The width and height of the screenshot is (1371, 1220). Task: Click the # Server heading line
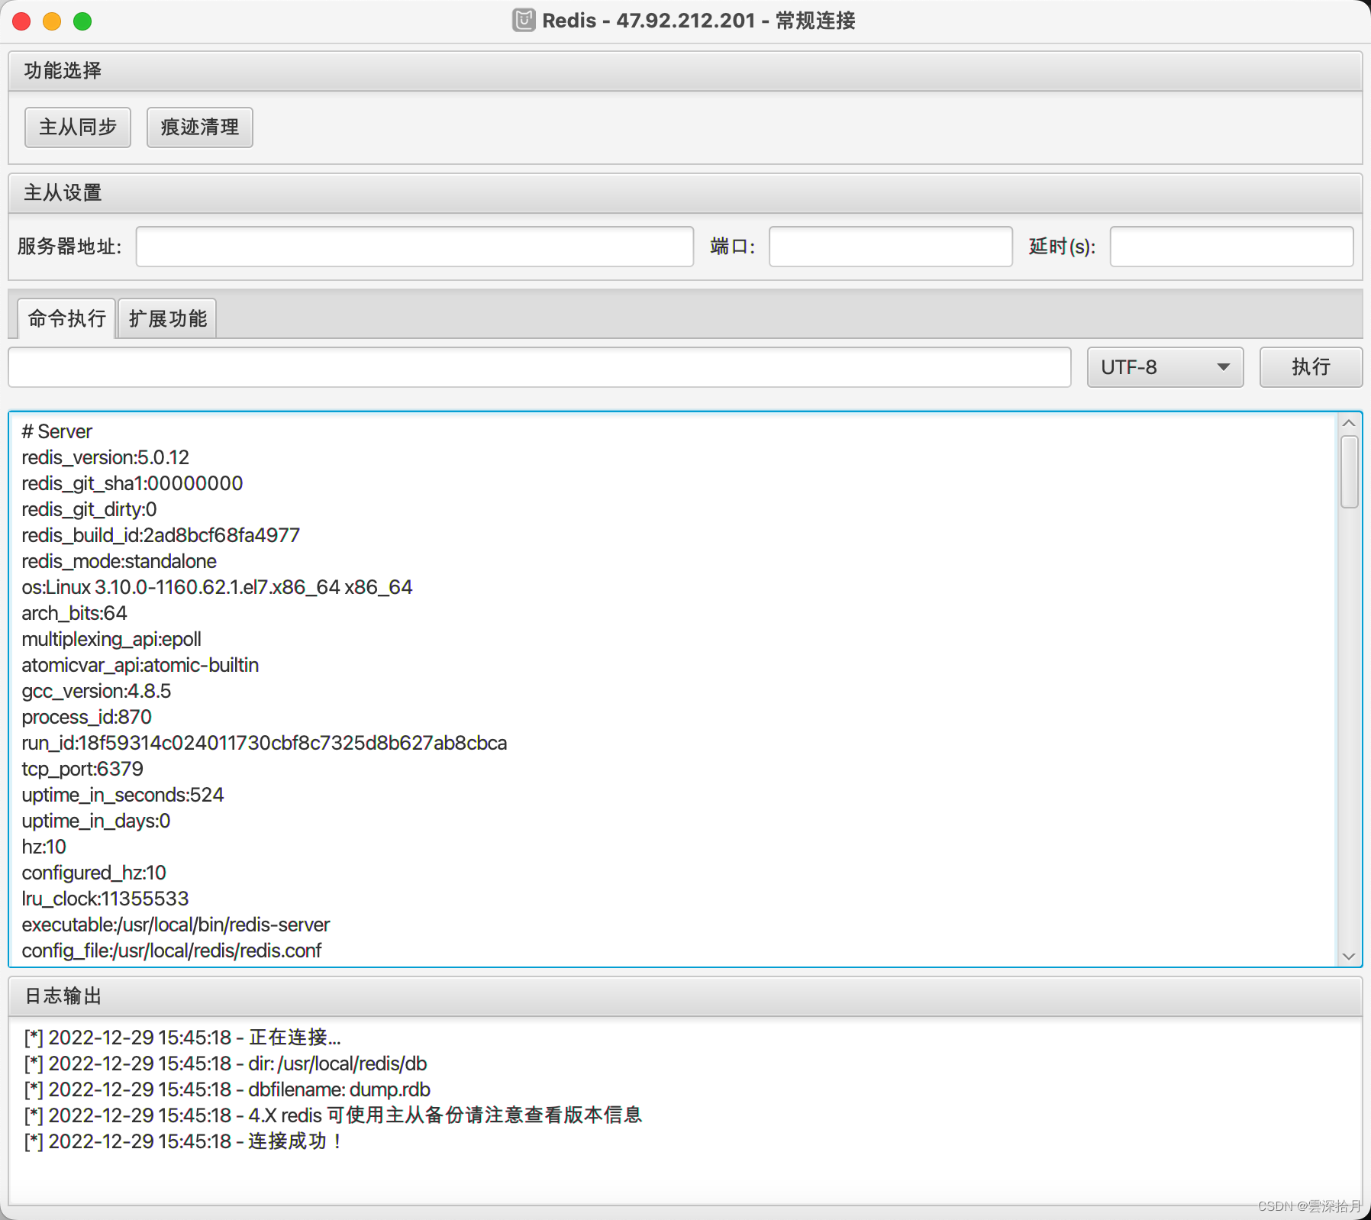tap(57, 431)
